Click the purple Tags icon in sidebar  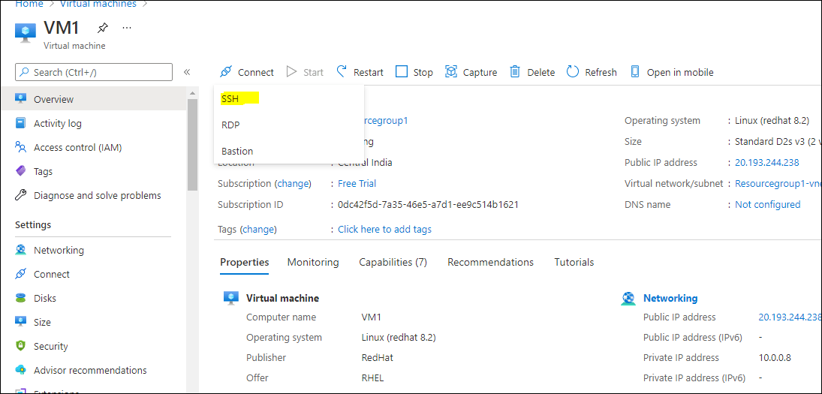point(20,171)
